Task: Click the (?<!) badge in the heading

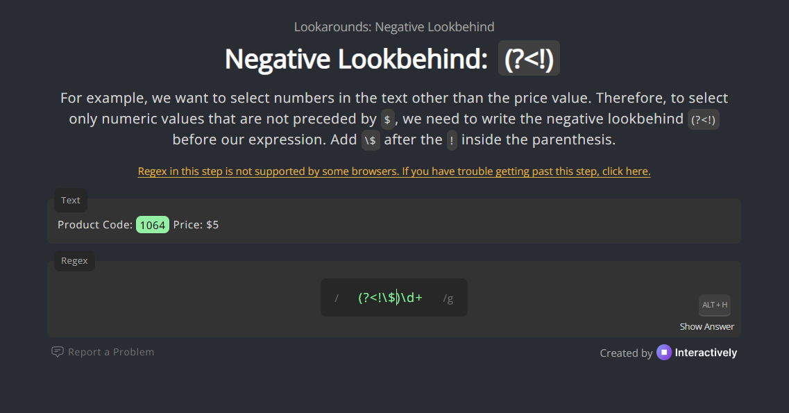Action: 529,59
